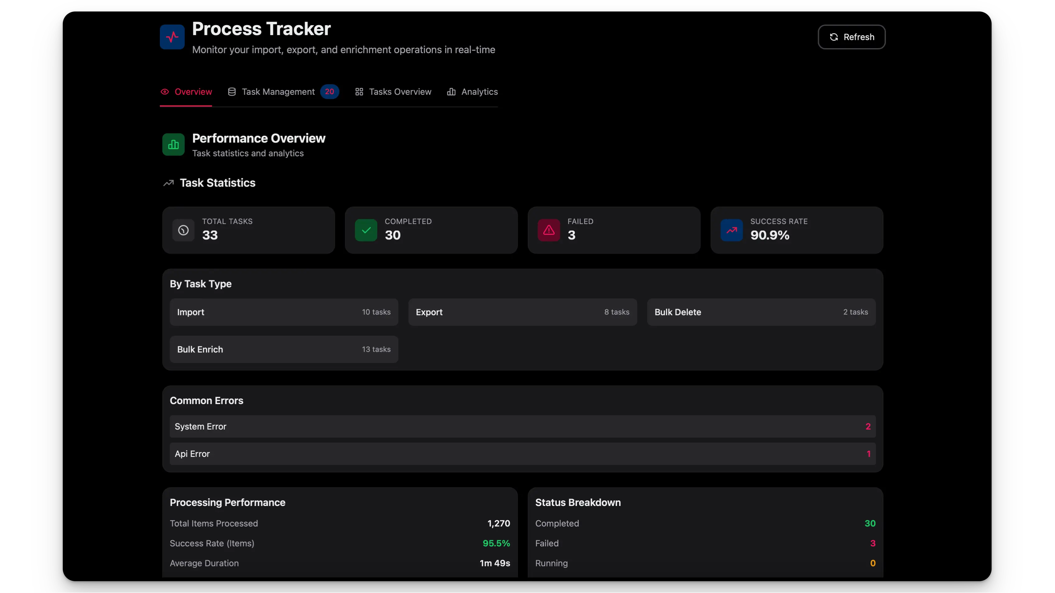Viewport: 1055px width, 593px height.
Task: Click the green Performance Overview chart icon
Action: coord(173,145)
